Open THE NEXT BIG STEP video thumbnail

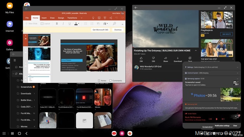click(x=217, y=48)
